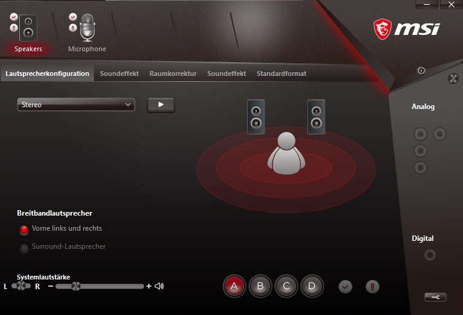Screen dimensions: 463x315
Task: Click the bottom analog jack
Action: coord(420,168)
